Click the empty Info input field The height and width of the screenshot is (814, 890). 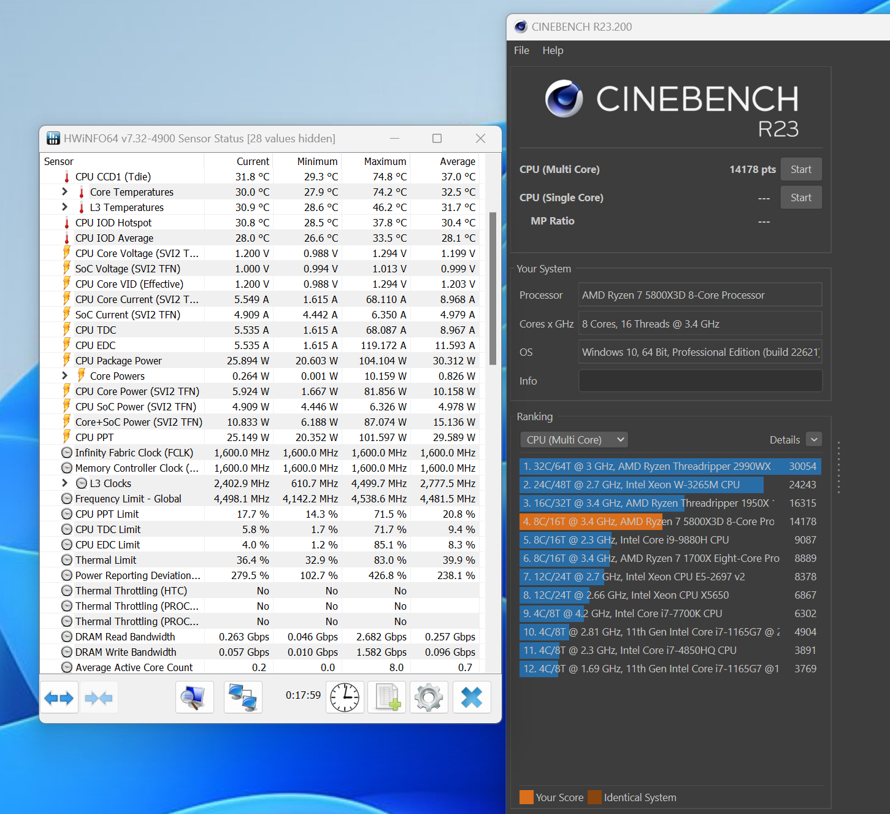700,380
